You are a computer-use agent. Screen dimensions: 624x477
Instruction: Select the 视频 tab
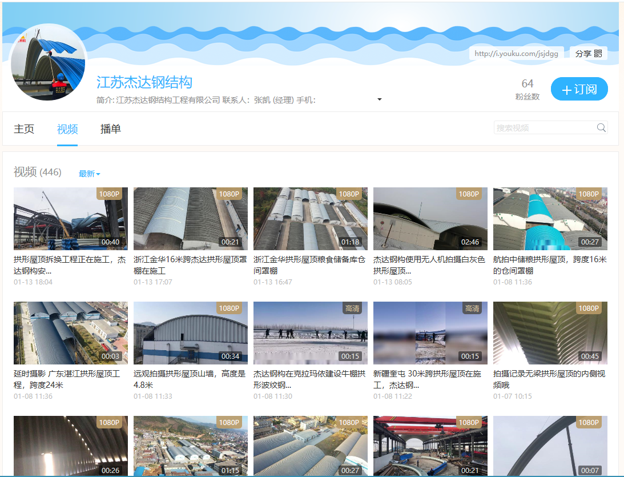pos(67,129)
